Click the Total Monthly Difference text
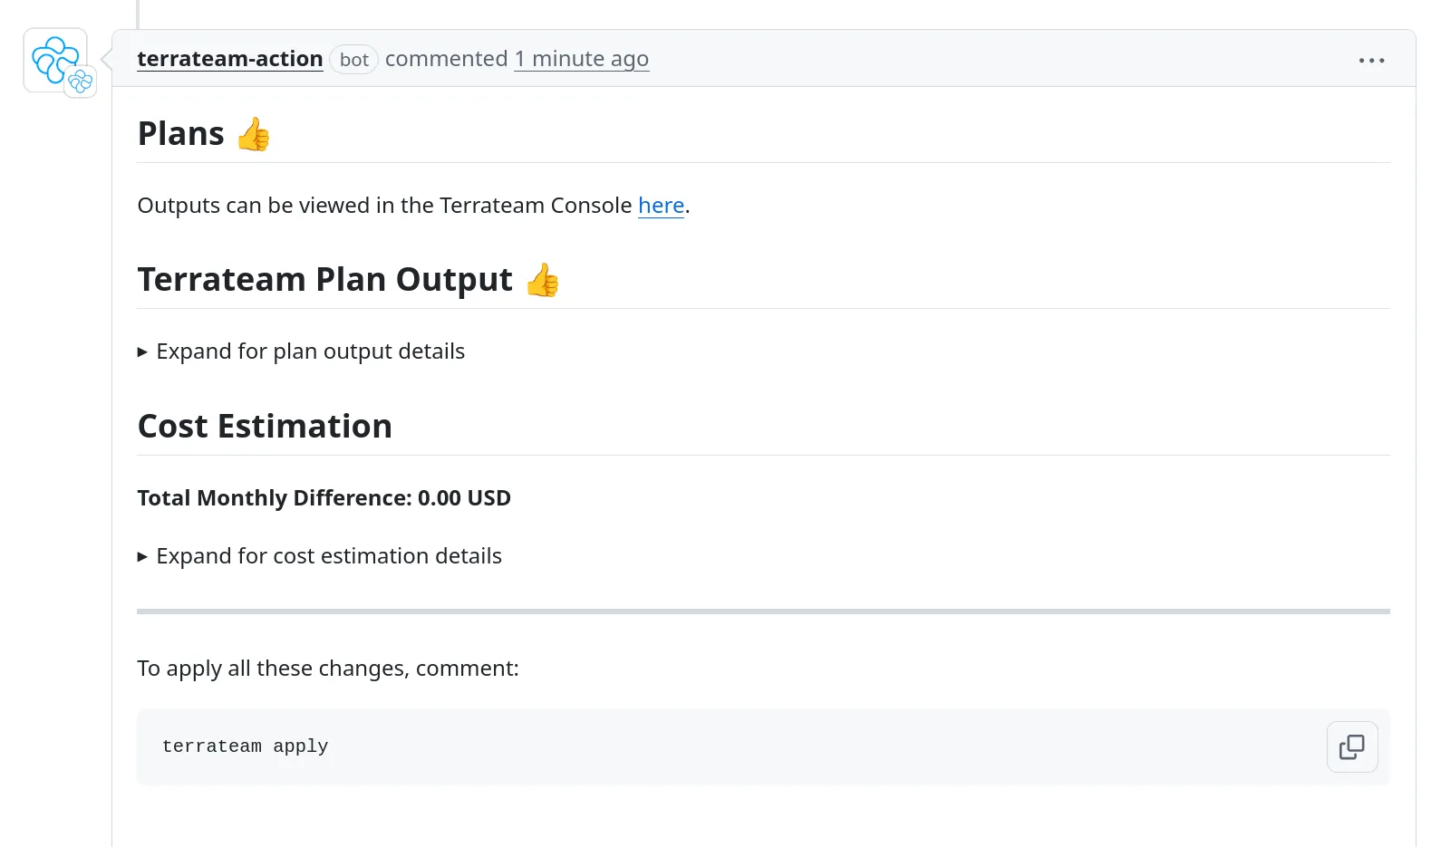1441x847 pixels. pyautogui.click(x=324, y=498)
